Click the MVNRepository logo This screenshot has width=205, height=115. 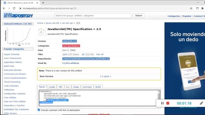pos(18,16)
